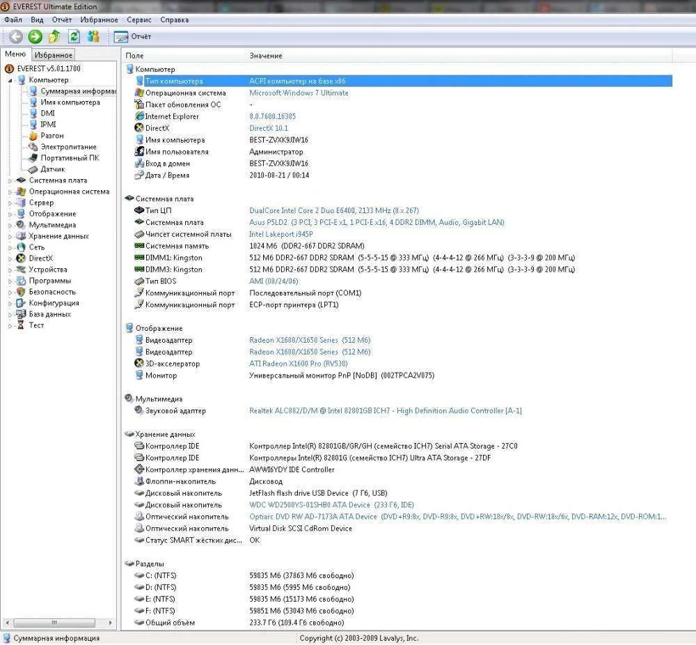Click the Портативный ПК laptop icon
The width and height of the screenshot is (696, 645).
click(x=33, y=157)
